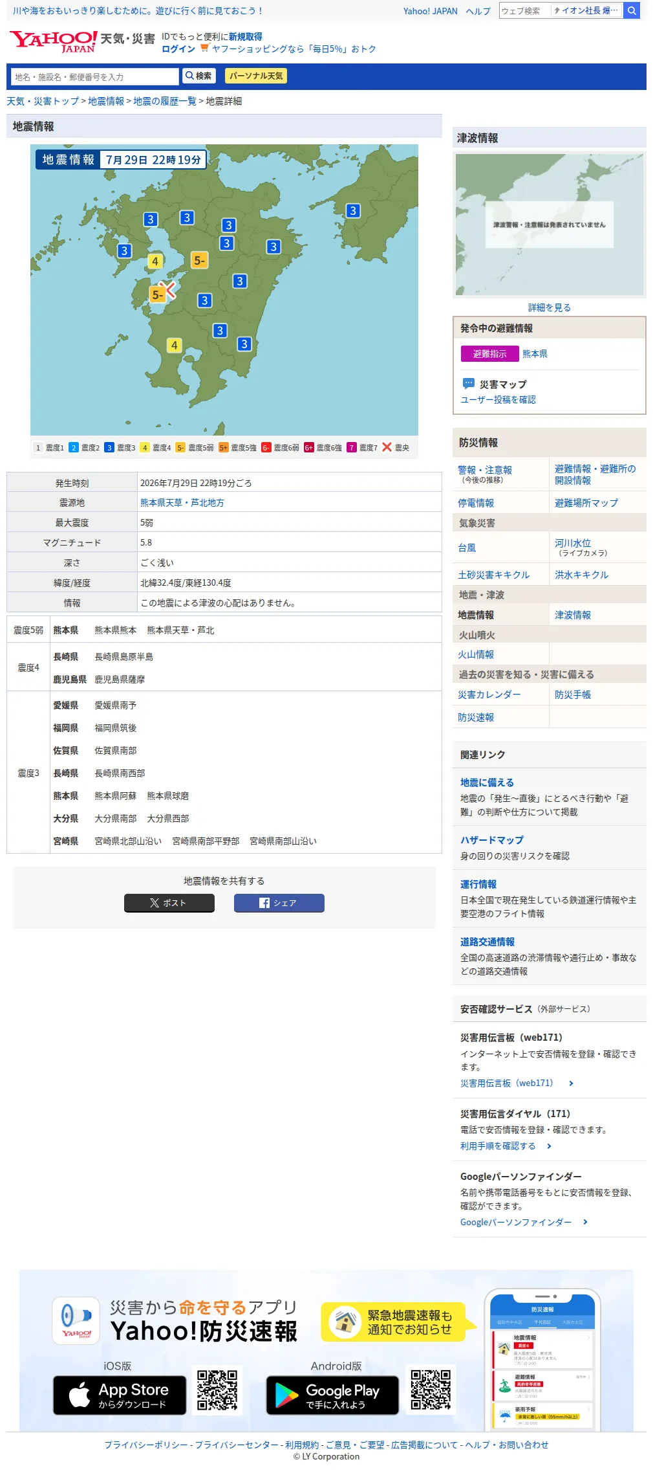
Task: Go to 地震の履歴一覧 breadcrumb
Action: (x=165, y=101)
